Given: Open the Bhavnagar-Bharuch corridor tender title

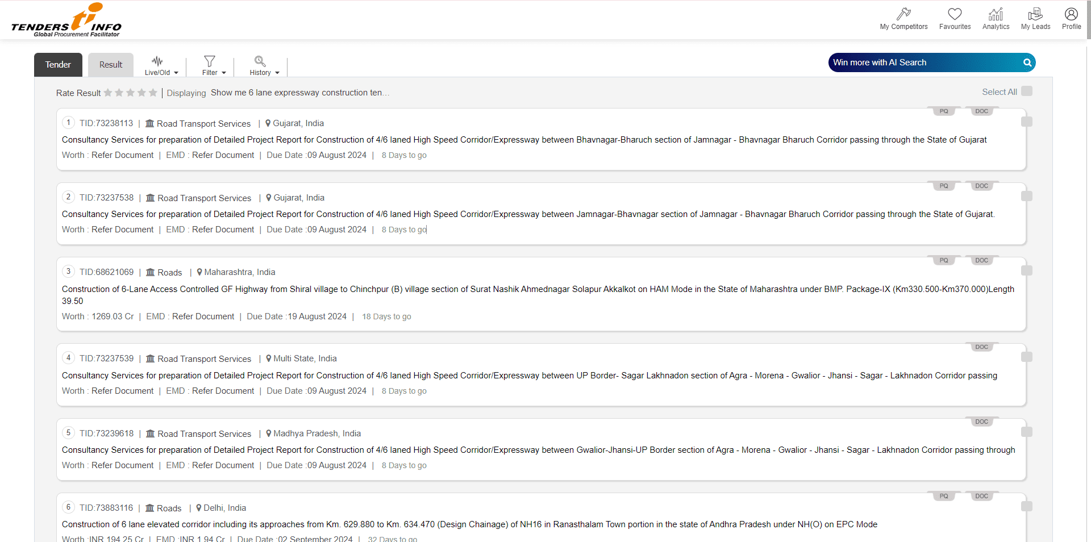Looking at the screenshot, I should coord(524,140).
